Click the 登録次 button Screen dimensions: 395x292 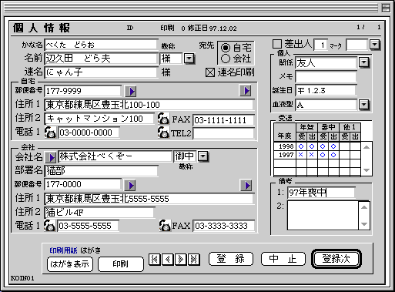click(x=336, y=259)
